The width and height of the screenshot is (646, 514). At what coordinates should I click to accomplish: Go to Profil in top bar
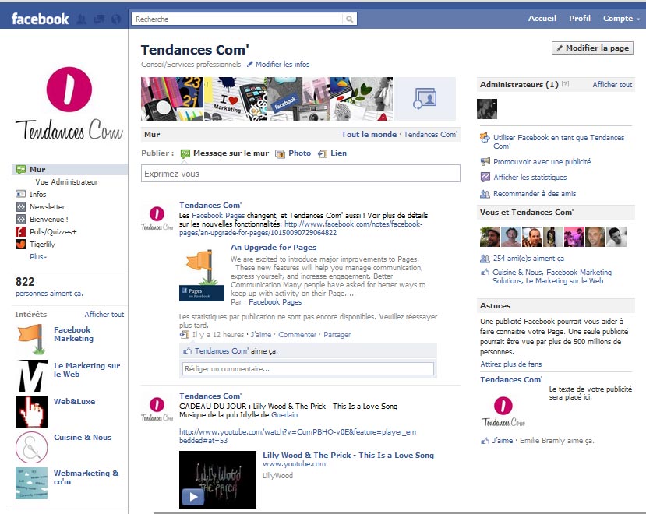point(580,19)
